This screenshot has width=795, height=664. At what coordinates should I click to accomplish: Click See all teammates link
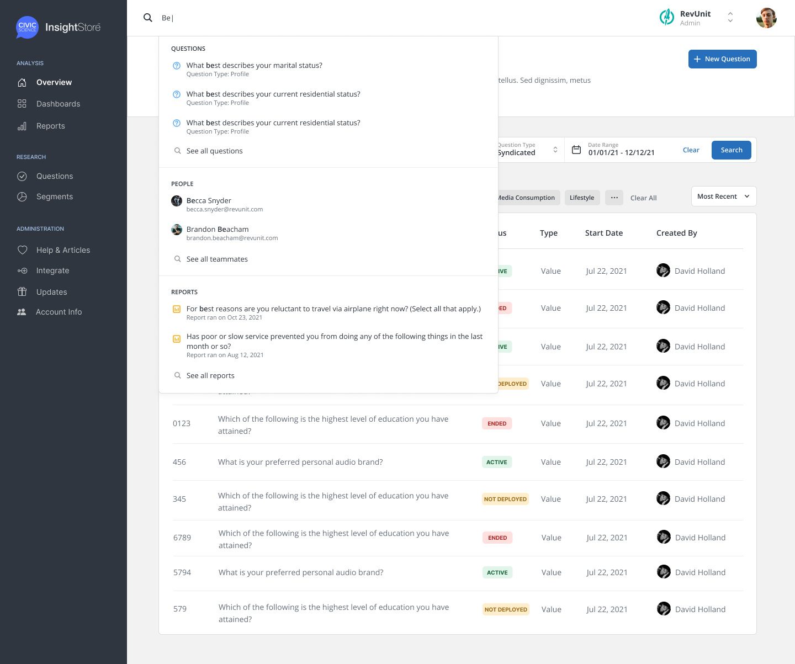click(217, 259)
